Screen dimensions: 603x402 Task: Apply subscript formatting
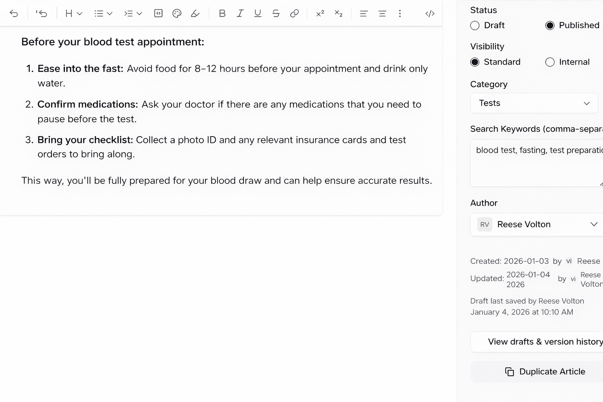[x=338, y=13]
